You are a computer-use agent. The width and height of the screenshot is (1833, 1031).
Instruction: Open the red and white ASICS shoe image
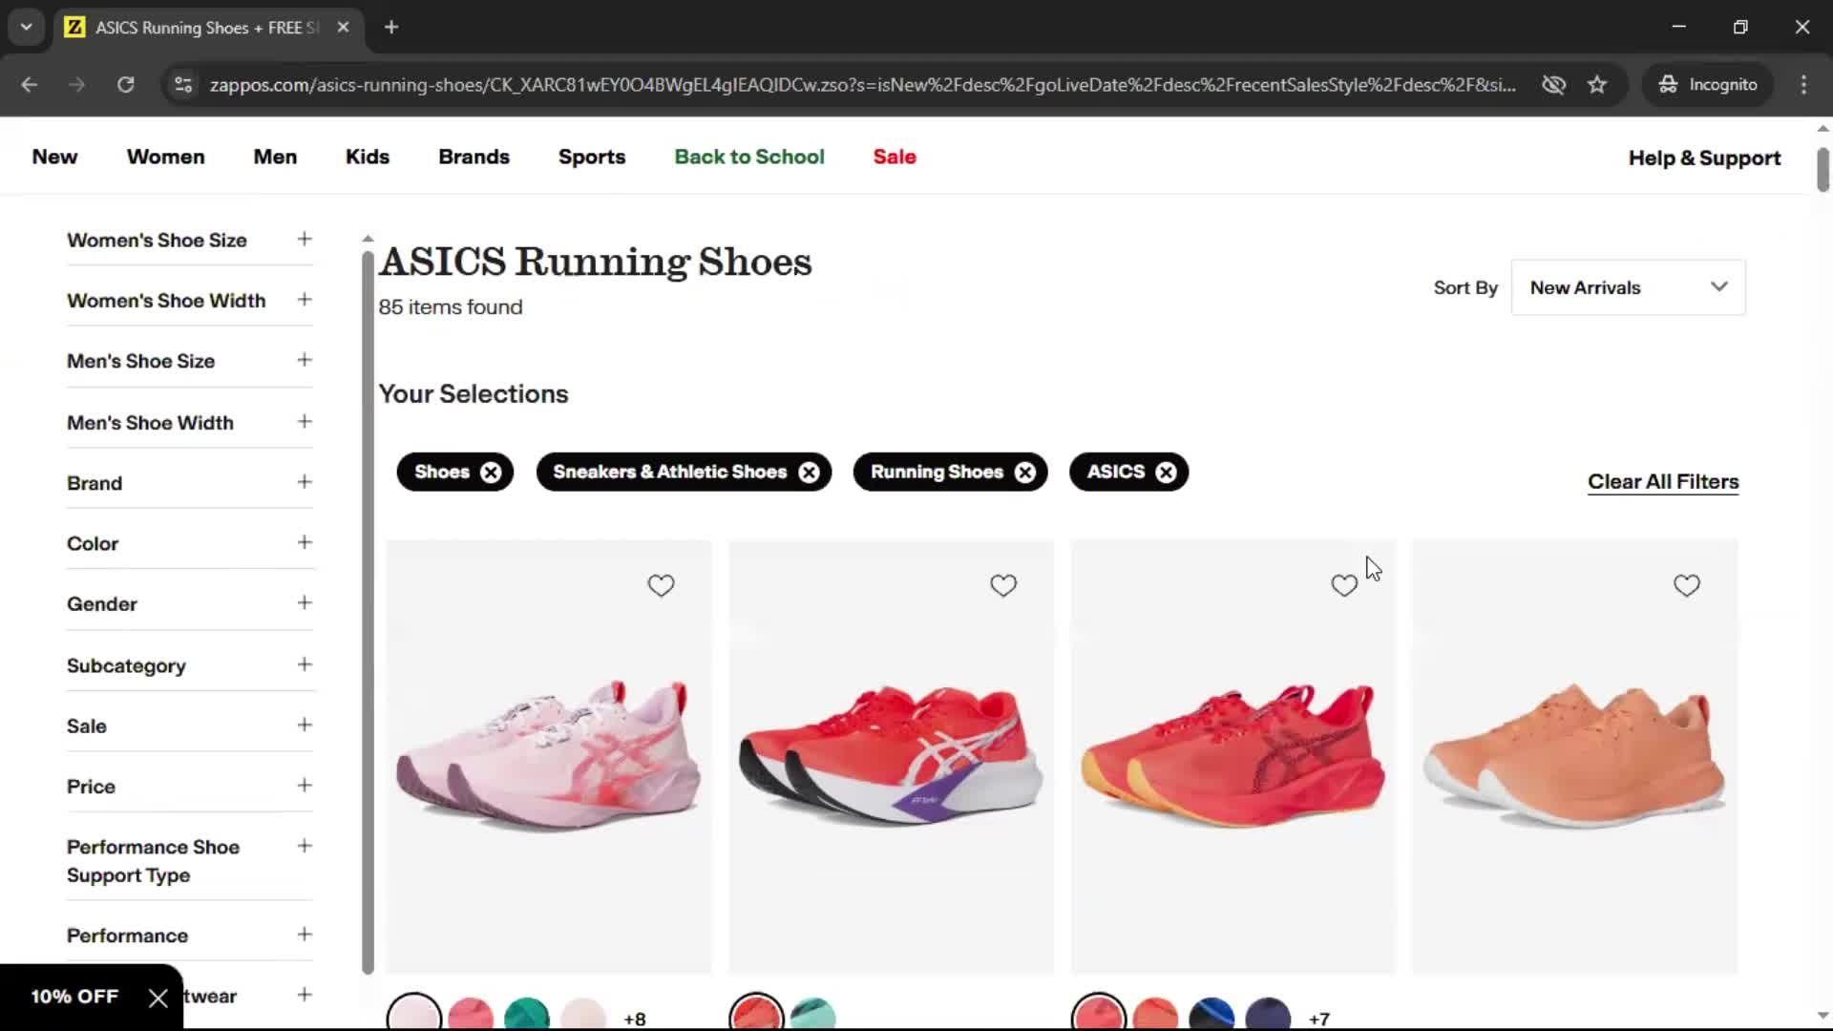tap(891, 757)
